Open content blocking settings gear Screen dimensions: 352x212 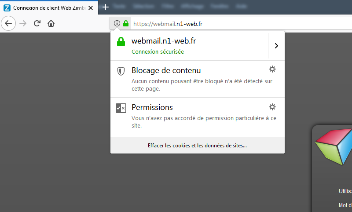tap(272, 69)
